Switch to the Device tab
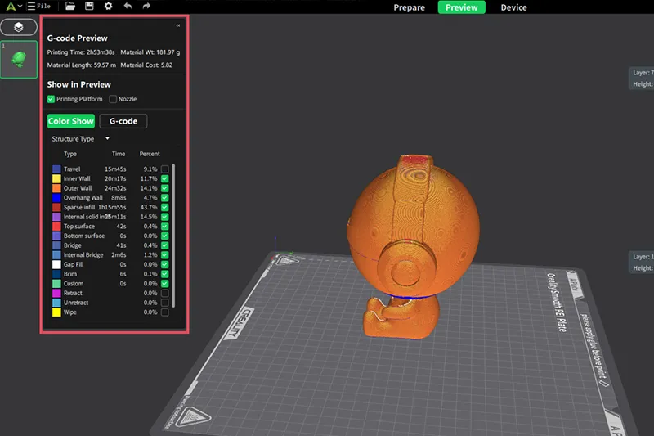Image resolution: width=654 pixels, height=436 pixels. point(513,7)
